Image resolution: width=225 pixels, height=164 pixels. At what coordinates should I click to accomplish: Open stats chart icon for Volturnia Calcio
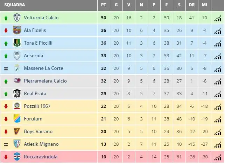(x=218, y=18)
